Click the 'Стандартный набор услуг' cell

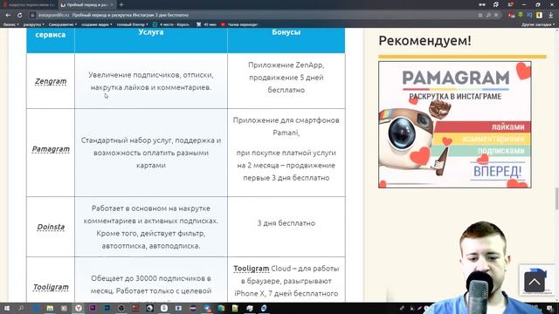point(151,153)
